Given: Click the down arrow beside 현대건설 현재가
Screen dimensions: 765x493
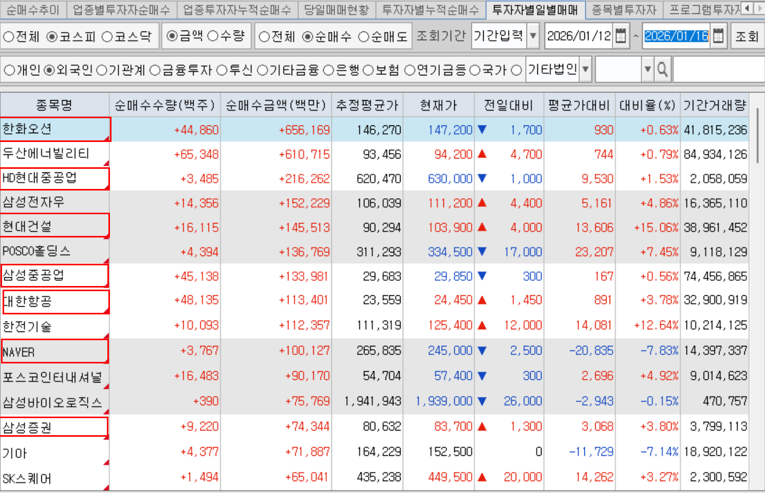Looking at the screenshot, I should [482, 227].
